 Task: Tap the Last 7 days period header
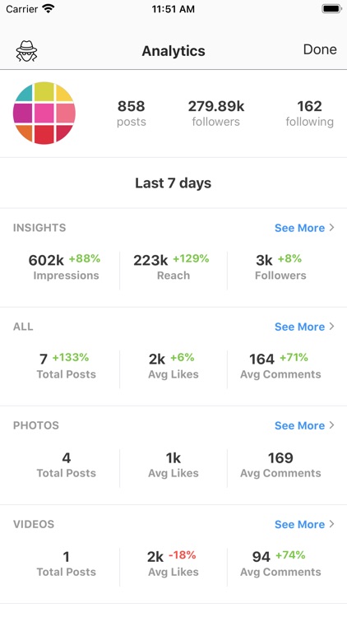(173, 183)
